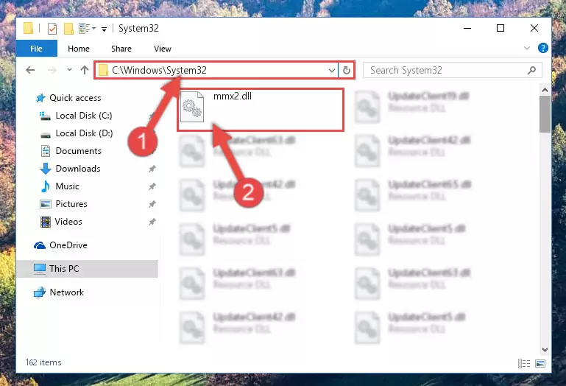
Task: Open Downloads in the sidebar
Action: [x=70, y=169]
